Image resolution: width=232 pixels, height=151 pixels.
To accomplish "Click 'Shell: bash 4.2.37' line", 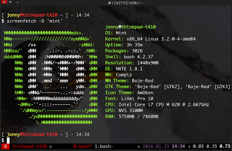I will [x=129, y=57].
